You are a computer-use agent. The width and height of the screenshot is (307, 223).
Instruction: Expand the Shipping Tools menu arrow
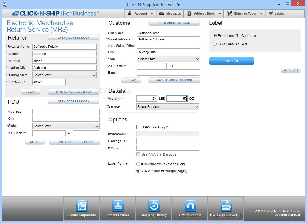260,14
